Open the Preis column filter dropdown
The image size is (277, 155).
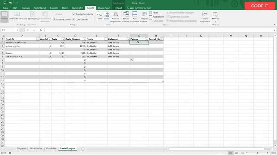coord(63,39)
